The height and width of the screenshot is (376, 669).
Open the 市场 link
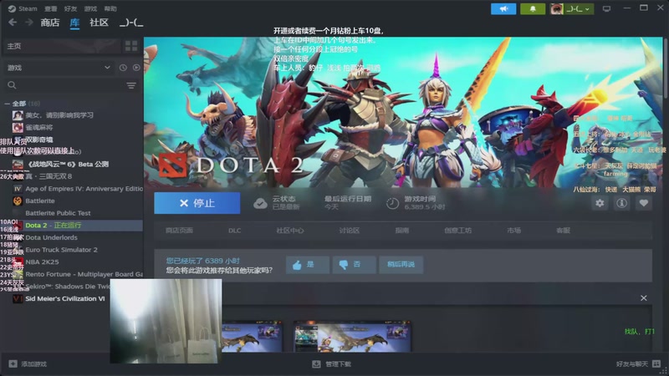[x=513, y=231]
